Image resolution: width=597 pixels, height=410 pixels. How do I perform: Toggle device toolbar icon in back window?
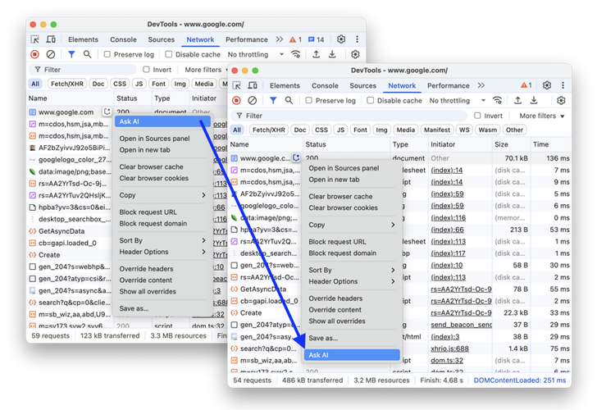tap(51, 39)
